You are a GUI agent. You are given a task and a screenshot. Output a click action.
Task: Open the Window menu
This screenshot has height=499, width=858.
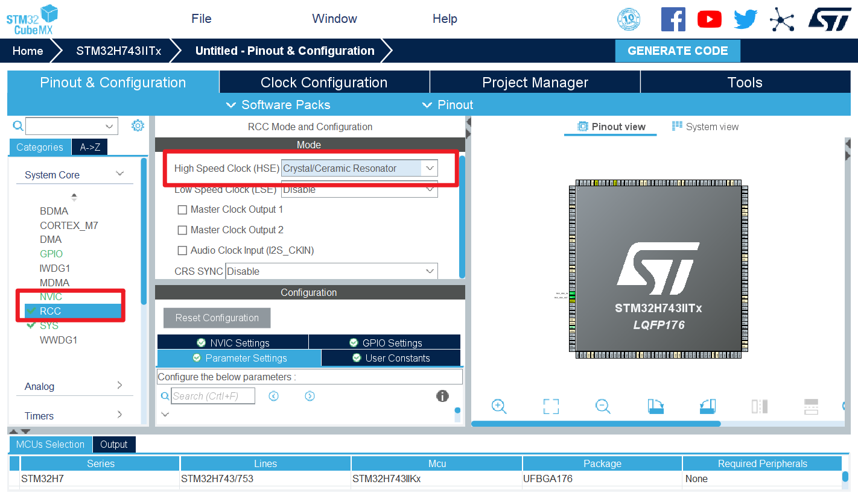point(334,19)
